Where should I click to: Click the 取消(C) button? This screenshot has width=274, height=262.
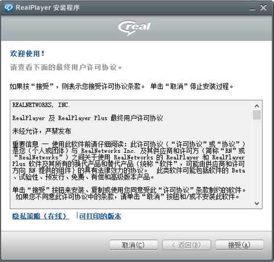(134, 245)
